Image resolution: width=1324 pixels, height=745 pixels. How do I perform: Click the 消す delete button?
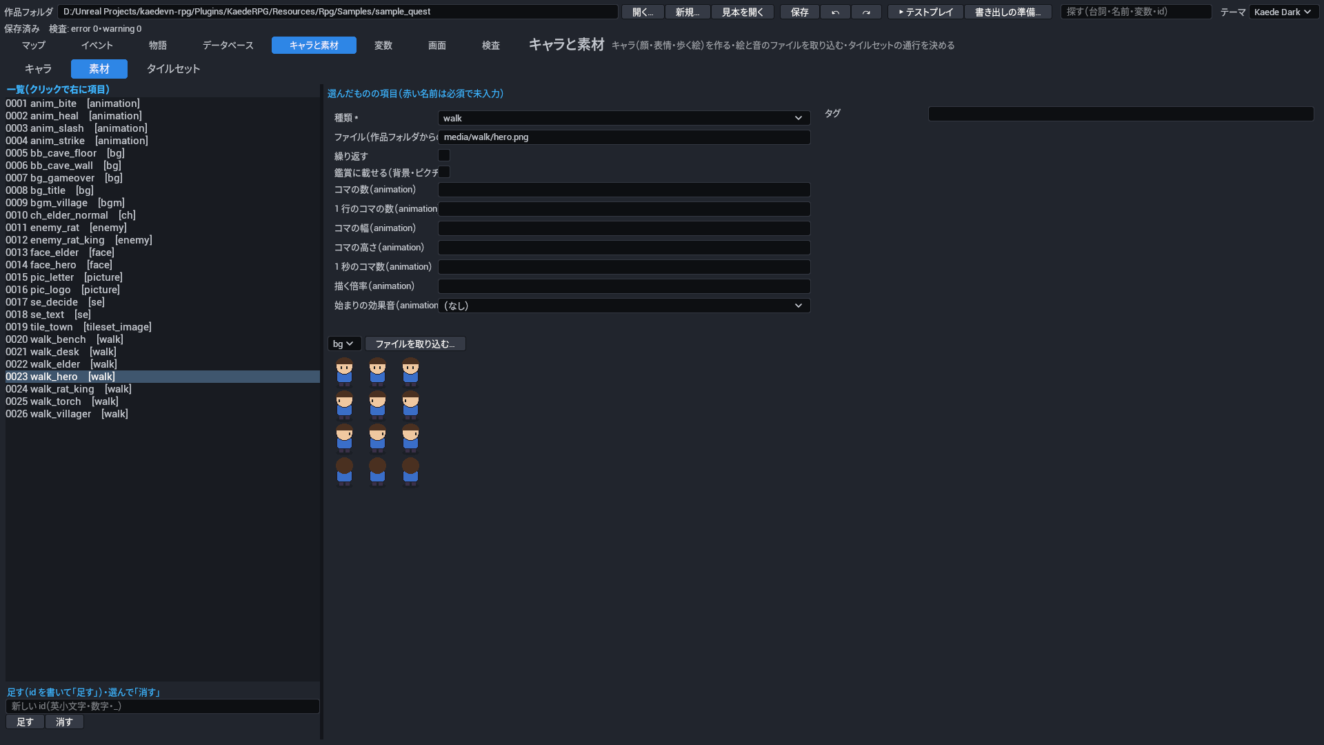64,722
